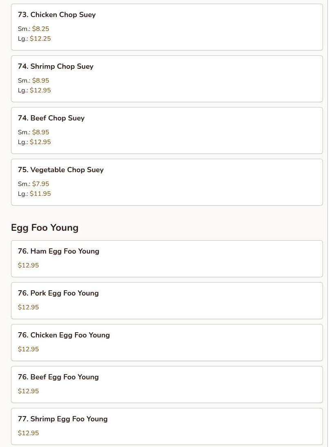
Task: Click Vegetable Chop Suey small price $7.95
Action: click(40, 184)
